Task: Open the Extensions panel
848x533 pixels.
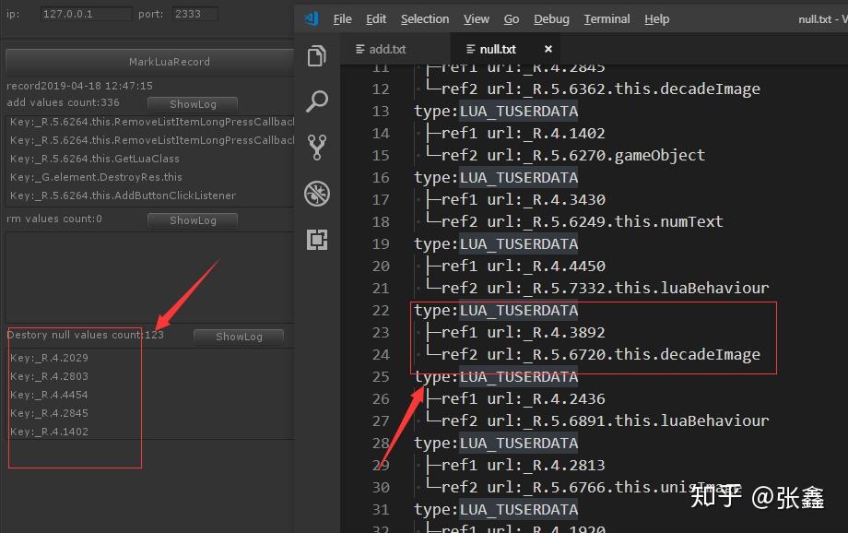Action: pyautogui.click(x=317, y=240)
